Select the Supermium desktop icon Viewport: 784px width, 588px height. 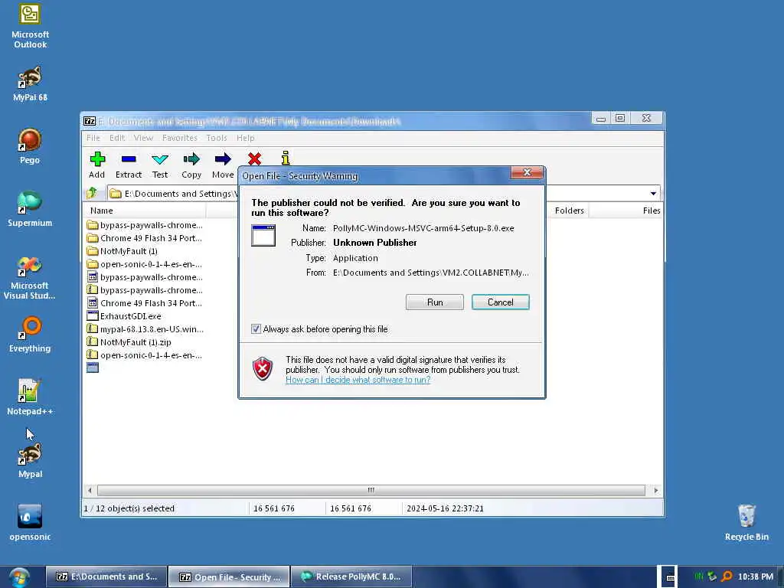pyautogui.click(x=30, y=210)
